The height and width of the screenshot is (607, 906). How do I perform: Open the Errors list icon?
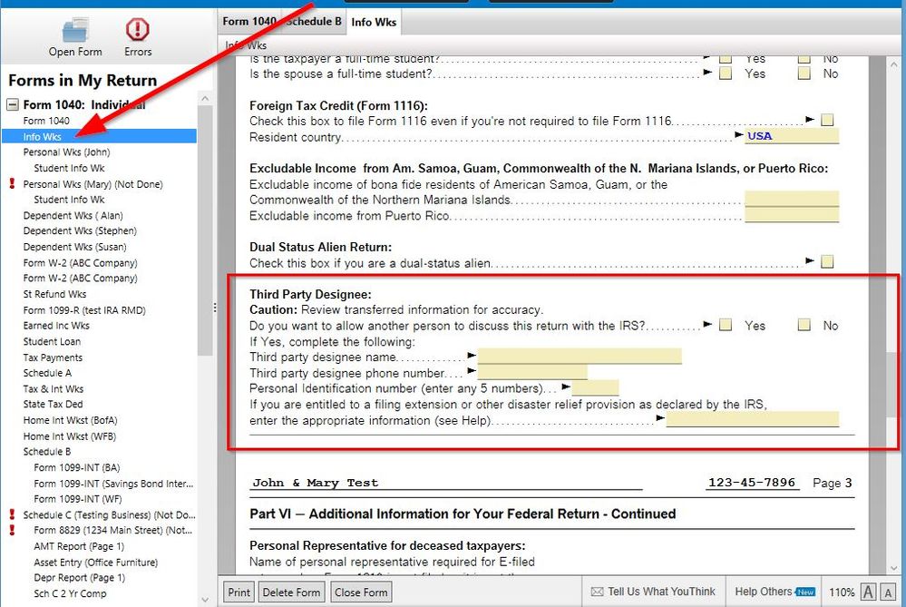(x=138, y=30)
